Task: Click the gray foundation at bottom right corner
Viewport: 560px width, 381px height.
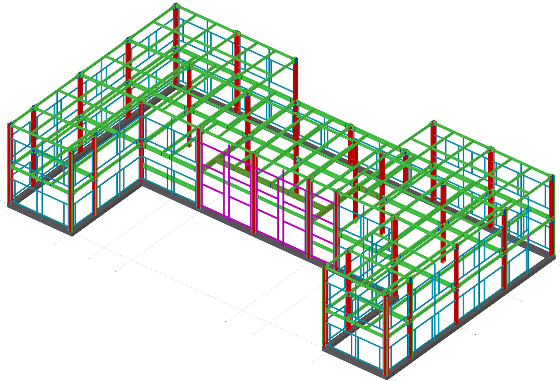Action: click(386, 375)
